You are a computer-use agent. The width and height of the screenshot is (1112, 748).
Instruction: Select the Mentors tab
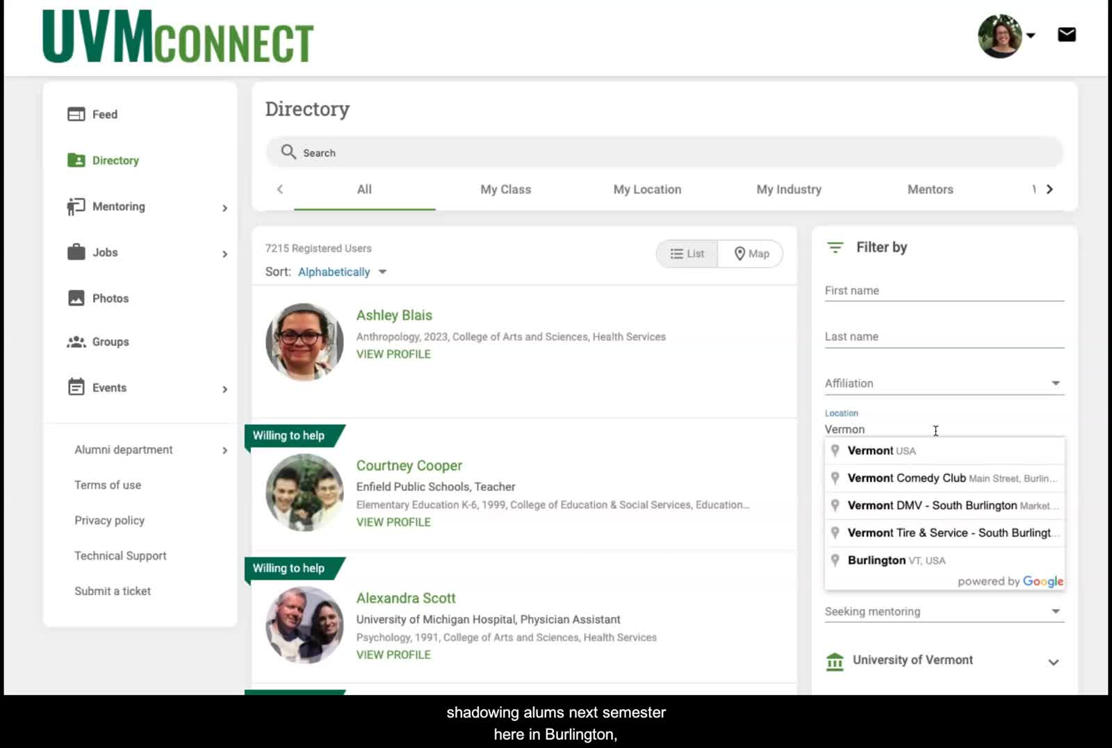[x=929, y=189]
